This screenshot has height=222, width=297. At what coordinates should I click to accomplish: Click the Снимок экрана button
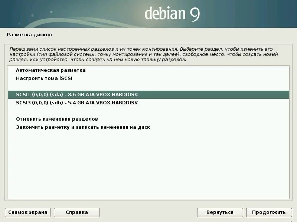(28, 212)
